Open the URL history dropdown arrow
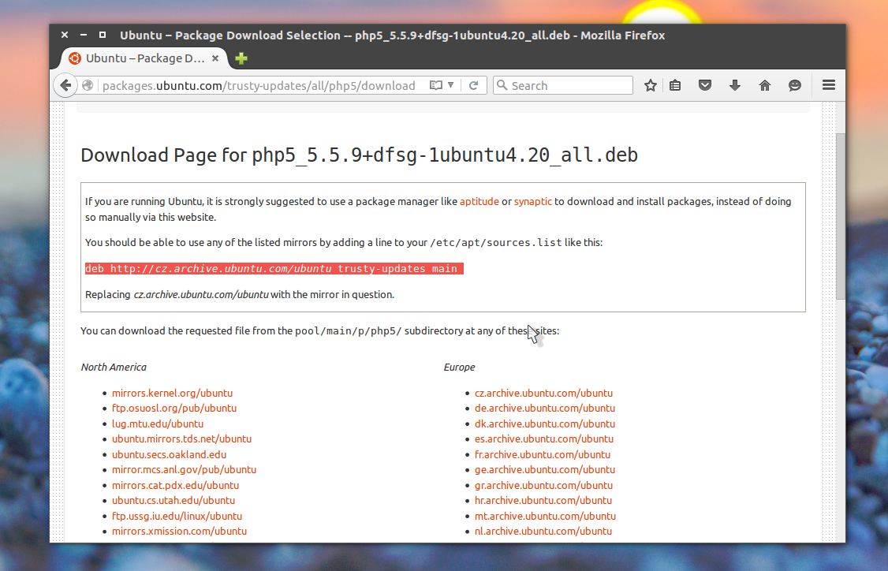This screenshot has width=888, height=571. [x=451, y=85]
